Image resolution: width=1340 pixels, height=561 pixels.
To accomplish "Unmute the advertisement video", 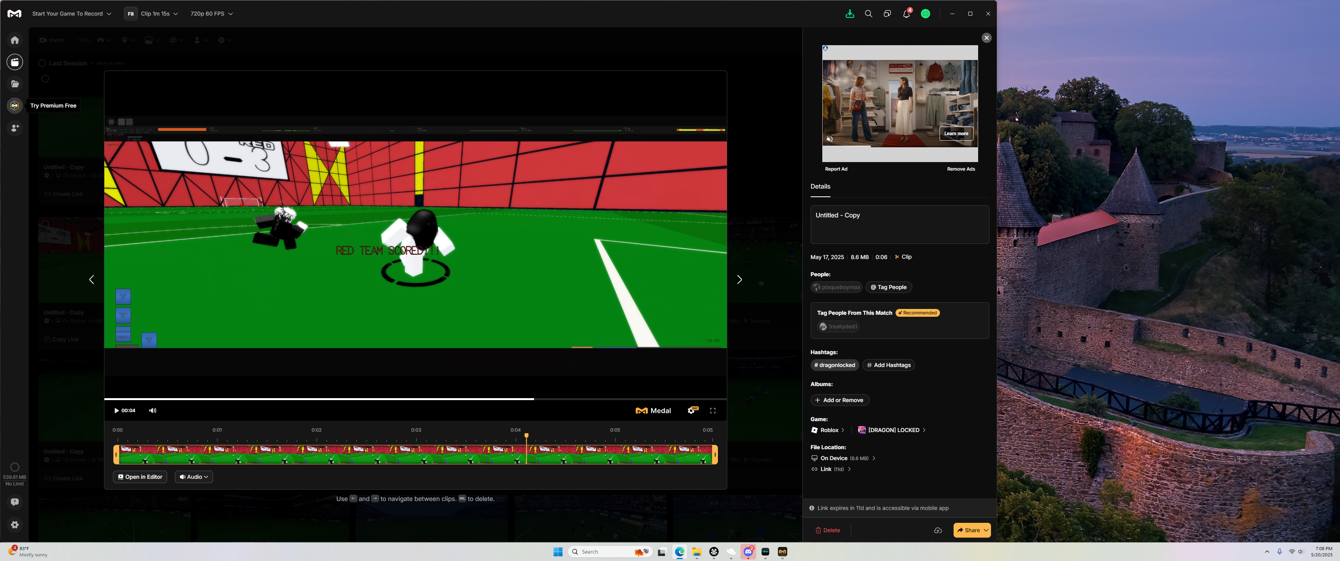I will [x=830, y=139].
